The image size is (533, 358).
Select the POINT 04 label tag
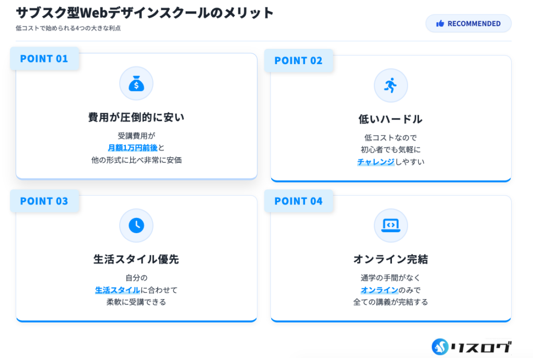[298, 201]
